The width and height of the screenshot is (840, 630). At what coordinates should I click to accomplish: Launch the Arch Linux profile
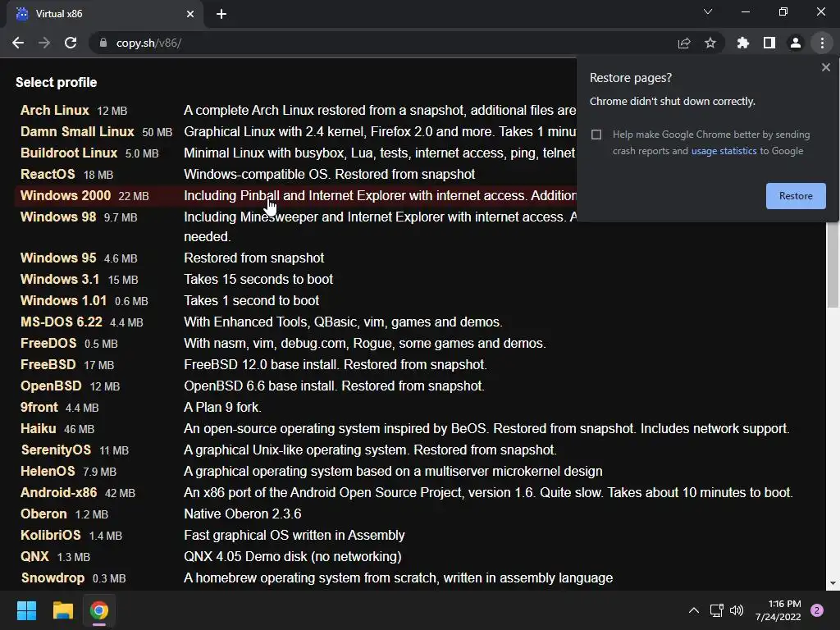click(x=55, y=111)
